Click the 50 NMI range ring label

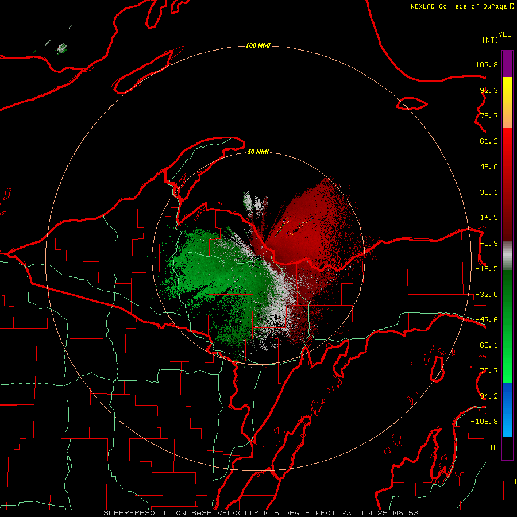[258, 152]
